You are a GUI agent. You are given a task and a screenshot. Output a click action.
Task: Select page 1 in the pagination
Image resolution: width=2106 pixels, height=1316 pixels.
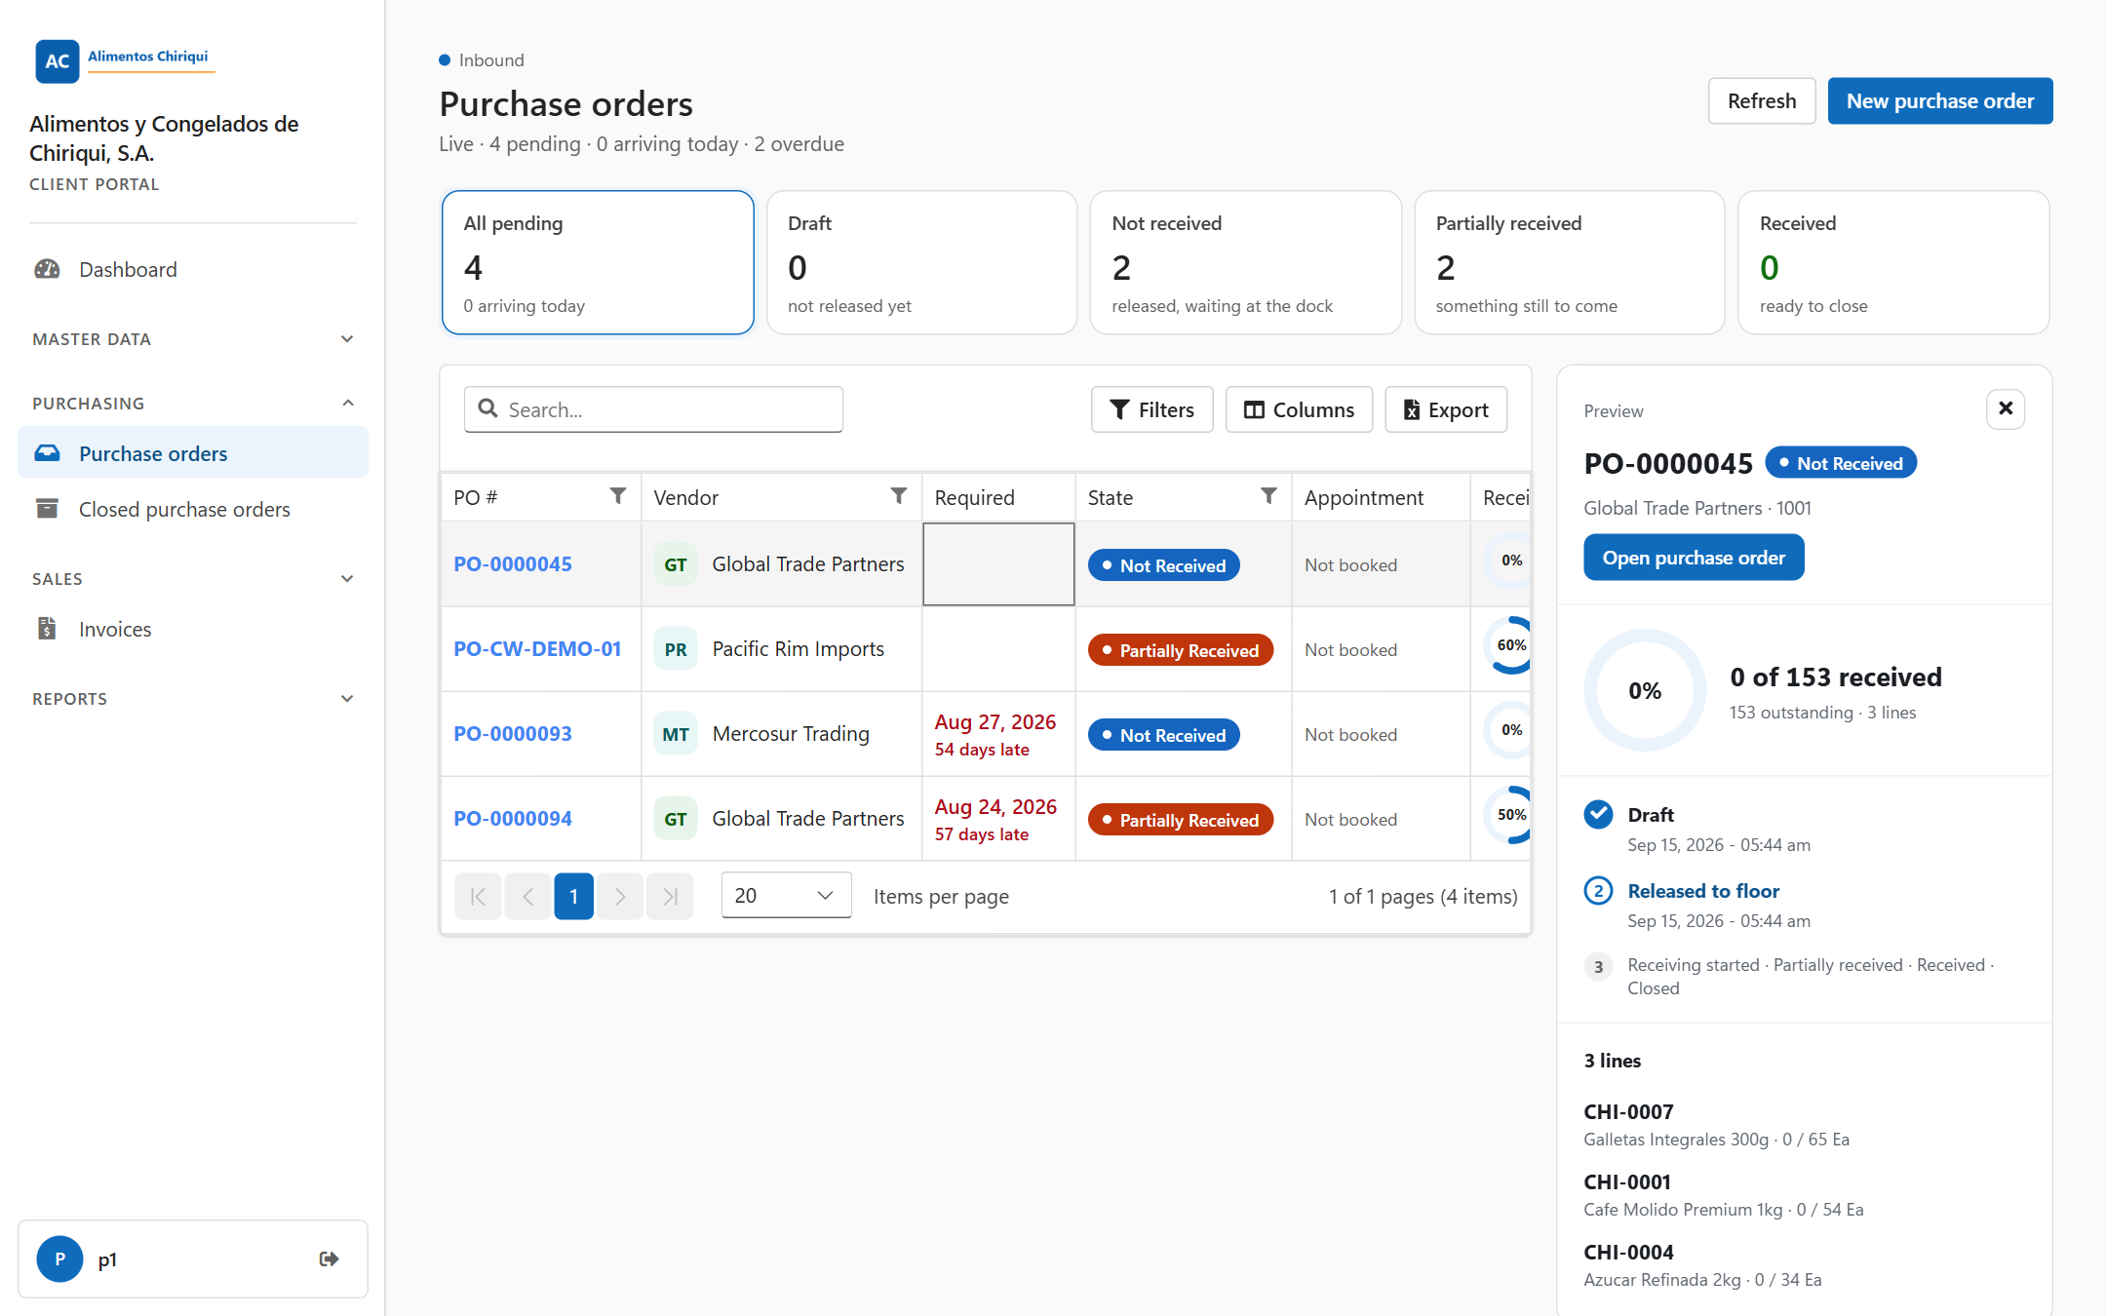point(573,896)
